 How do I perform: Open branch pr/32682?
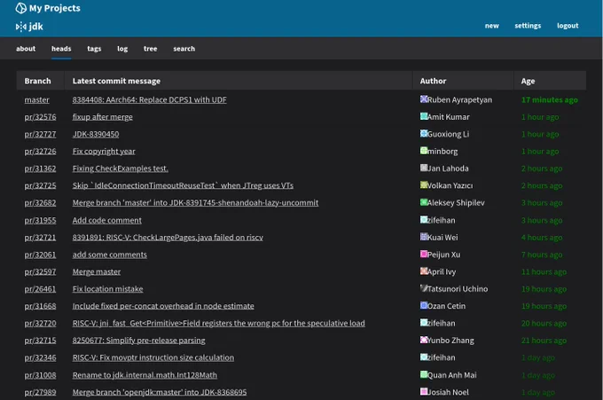[41, 203]
